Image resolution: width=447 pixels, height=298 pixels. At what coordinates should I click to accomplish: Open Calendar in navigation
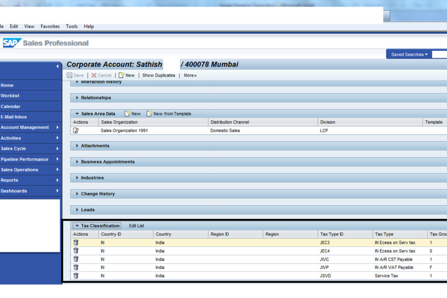(10, 106)
